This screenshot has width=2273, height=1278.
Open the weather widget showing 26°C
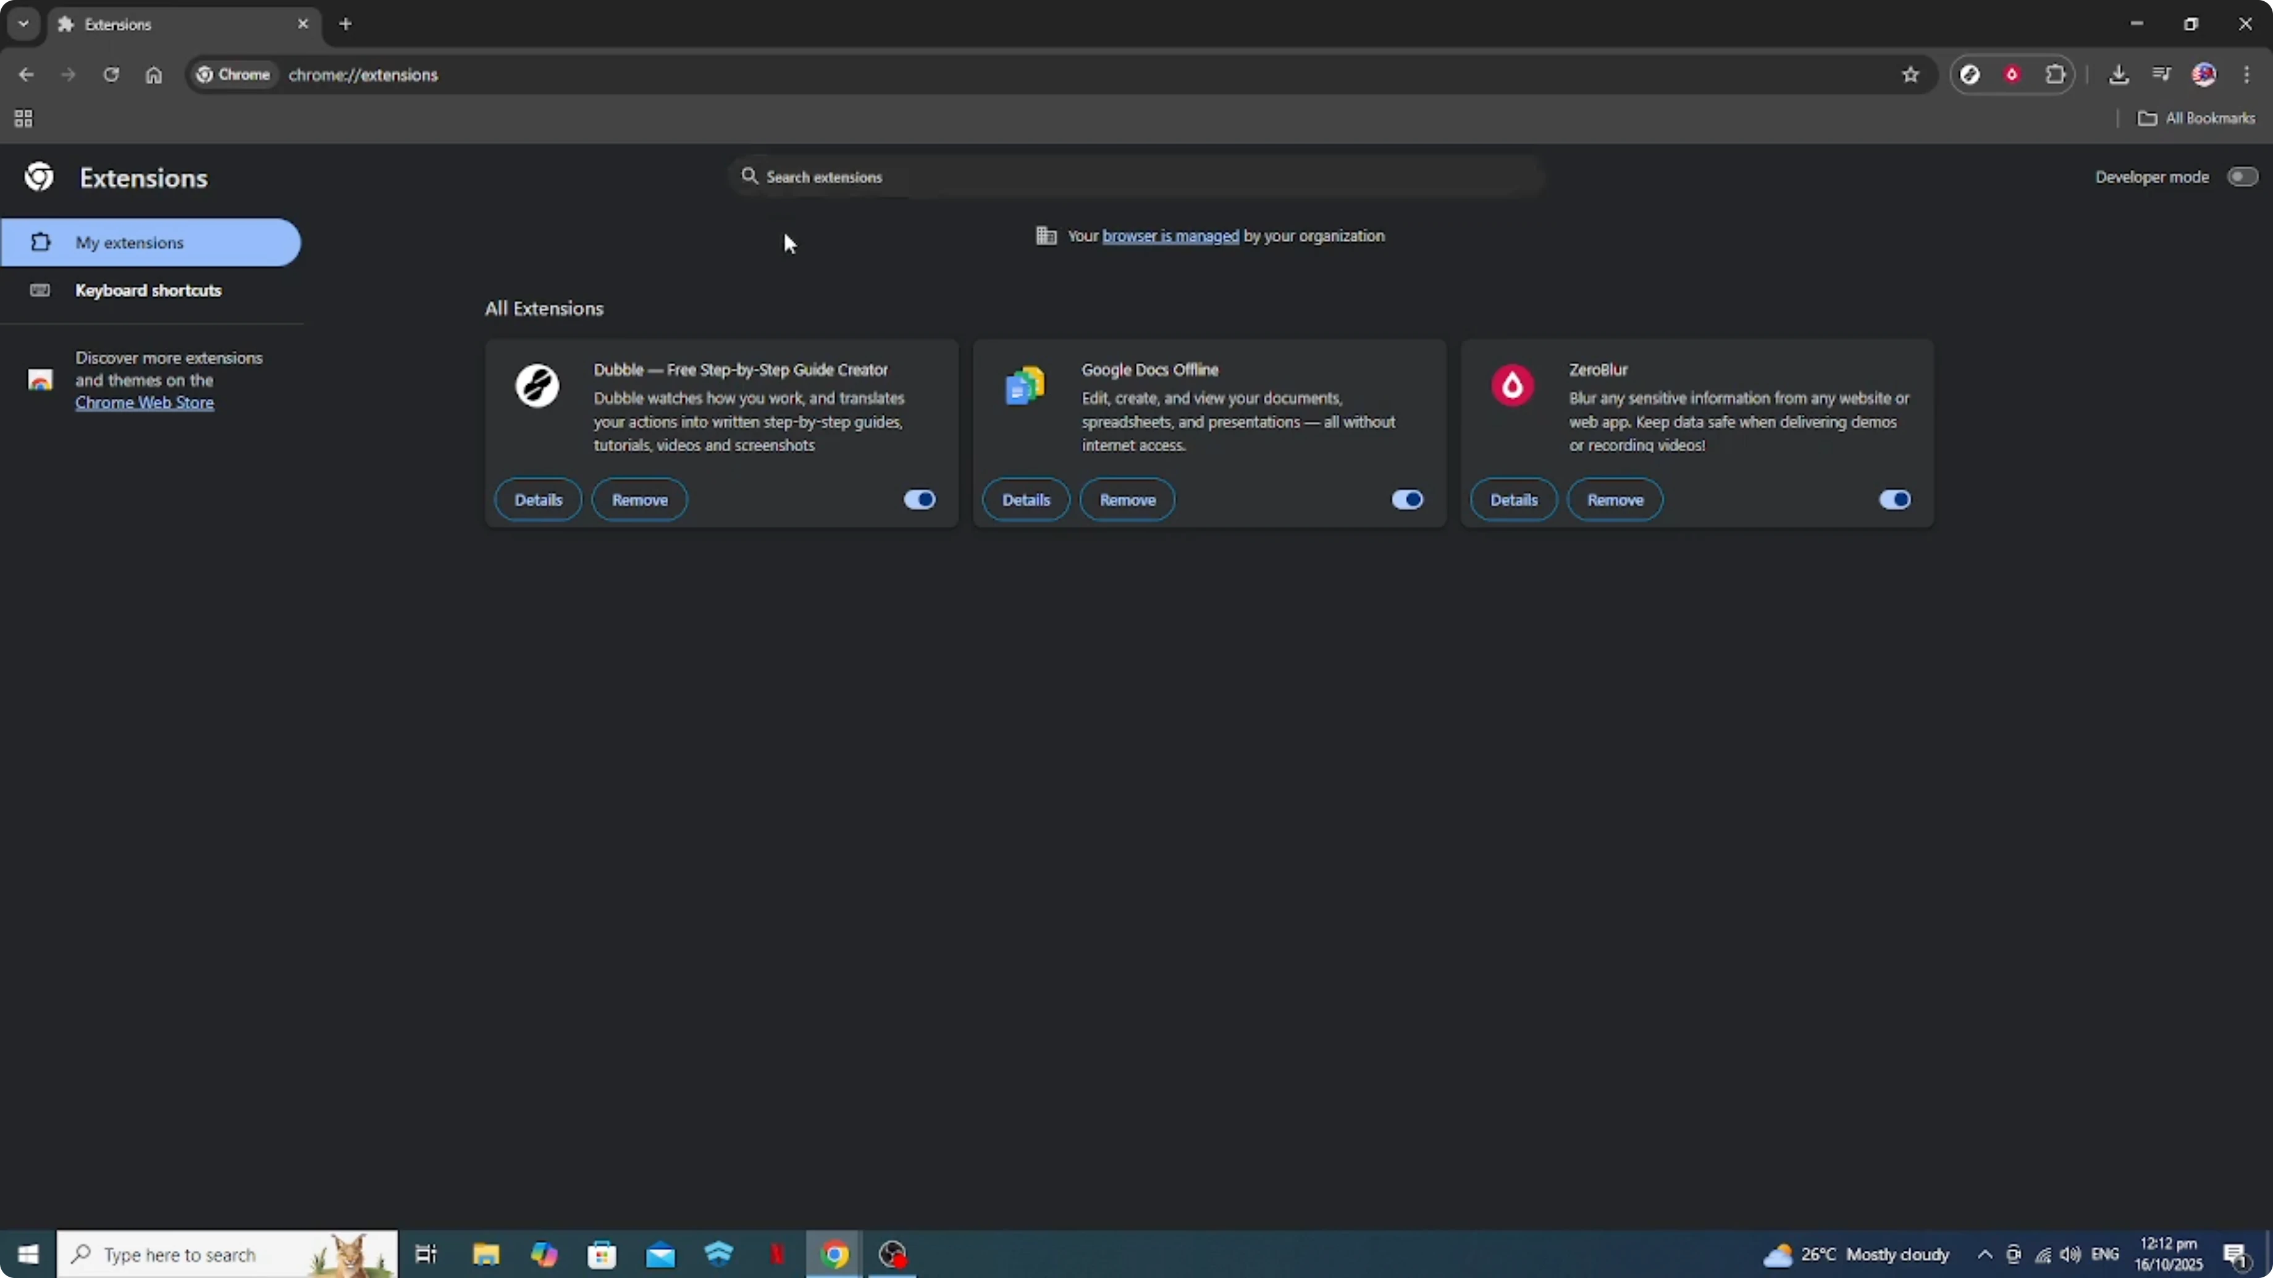[x=1855, y=1254]
